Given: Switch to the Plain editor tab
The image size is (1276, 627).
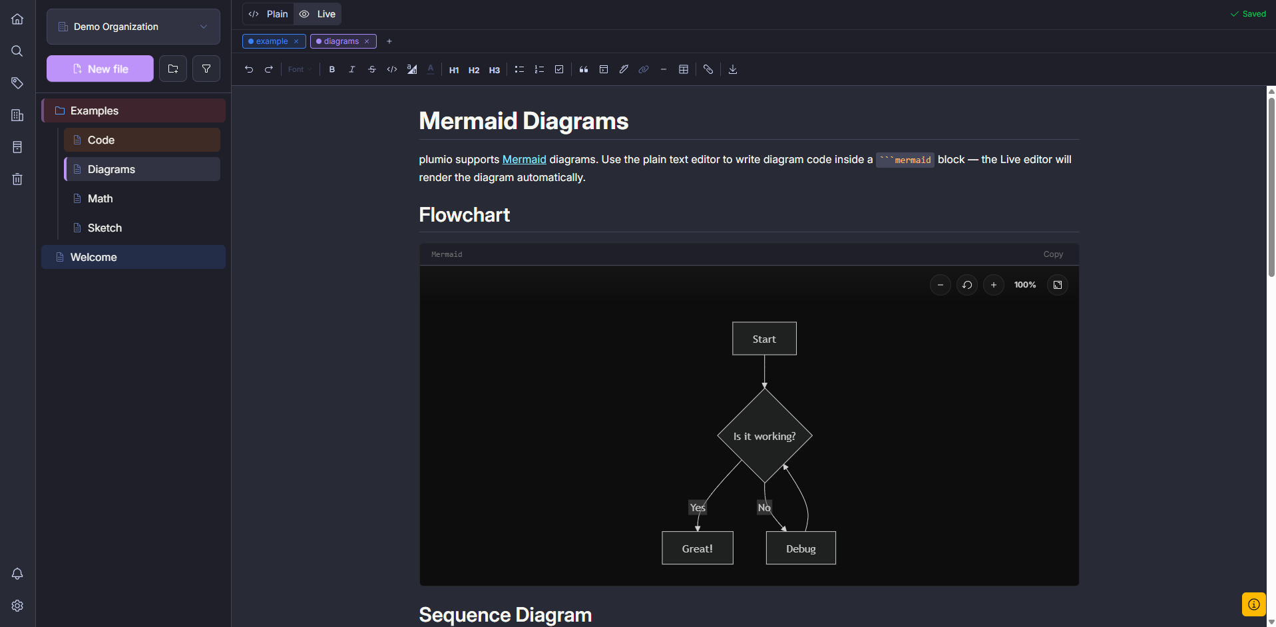Looking at the screenshot, I should pos(269,14).
